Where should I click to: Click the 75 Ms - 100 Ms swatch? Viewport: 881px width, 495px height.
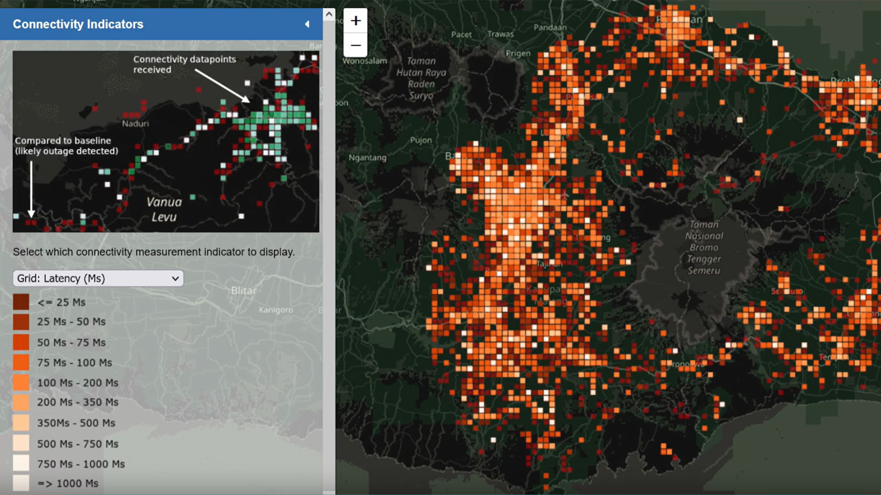point(21,363)
